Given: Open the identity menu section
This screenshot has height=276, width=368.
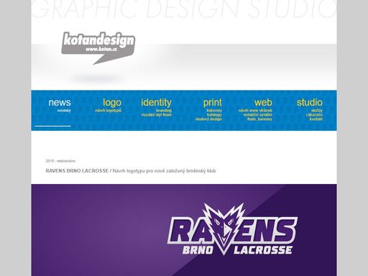Looking at the screenshot, I should point(156,103).
